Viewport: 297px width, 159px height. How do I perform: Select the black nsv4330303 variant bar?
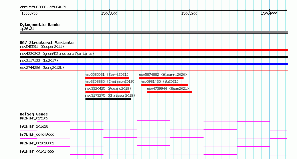(154, 57)
